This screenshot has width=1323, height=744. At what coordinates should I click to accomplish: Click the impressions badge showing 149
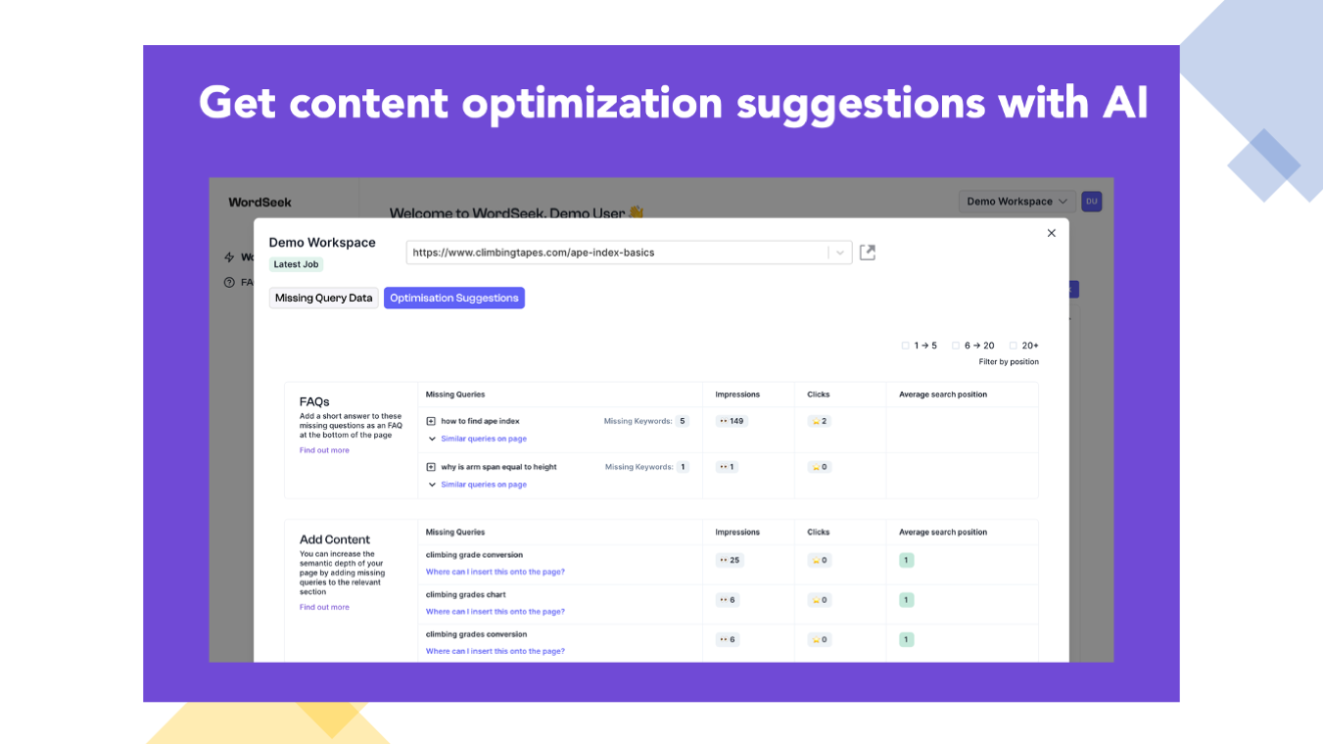pos(732,421)
